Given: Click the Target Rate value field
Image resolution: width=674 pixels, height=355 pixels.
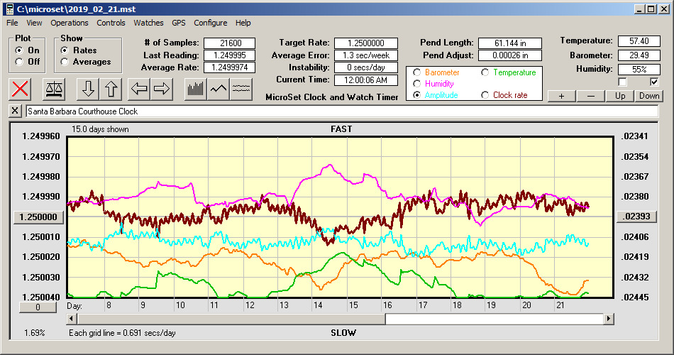Looking at the screenshot, I should coord(366,43).
